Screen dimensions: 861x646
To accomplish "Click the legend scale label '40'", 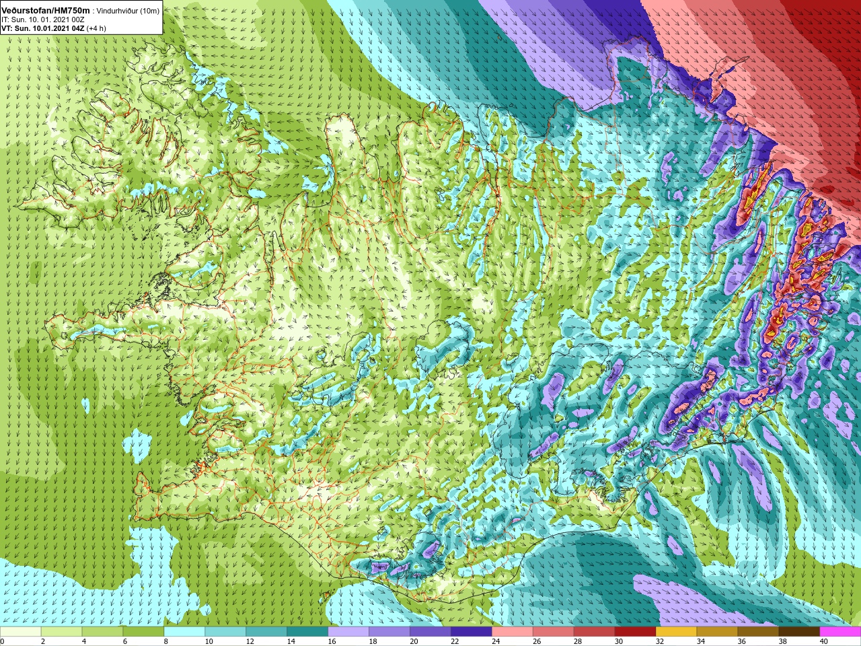I will click(x=824, y=642).
